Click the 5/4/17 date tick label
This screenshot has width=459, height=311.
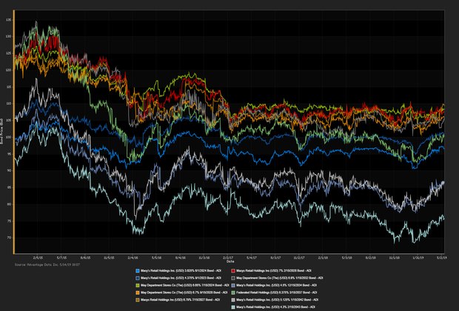click(252, 258)
